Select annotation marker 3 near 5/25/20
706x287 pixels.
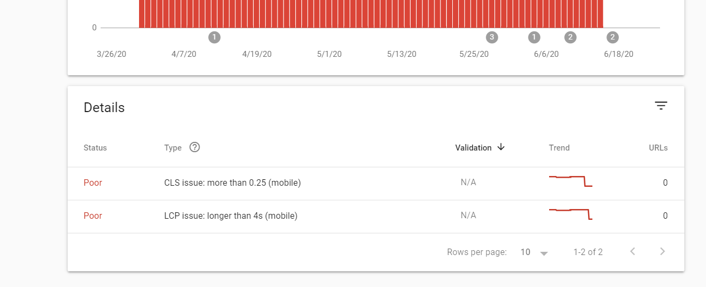coord(491,37)
